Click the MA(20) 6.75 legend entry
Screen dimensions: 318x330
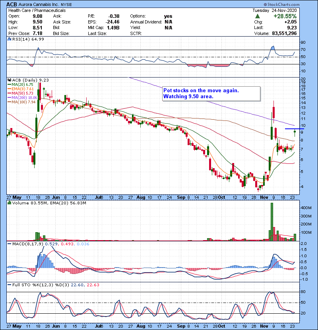click(20, 85)
